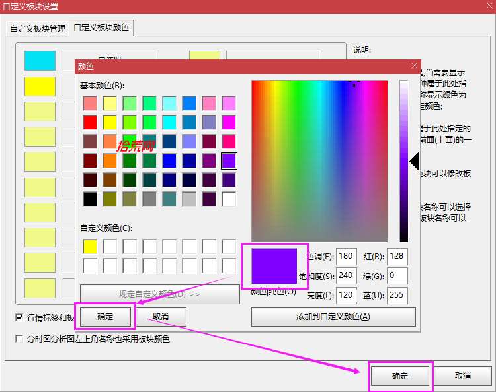The height and width of the screenshot is (392, 496).
Task: Pick light silver swatch in bottom row
Action: [x=189, y=199]
